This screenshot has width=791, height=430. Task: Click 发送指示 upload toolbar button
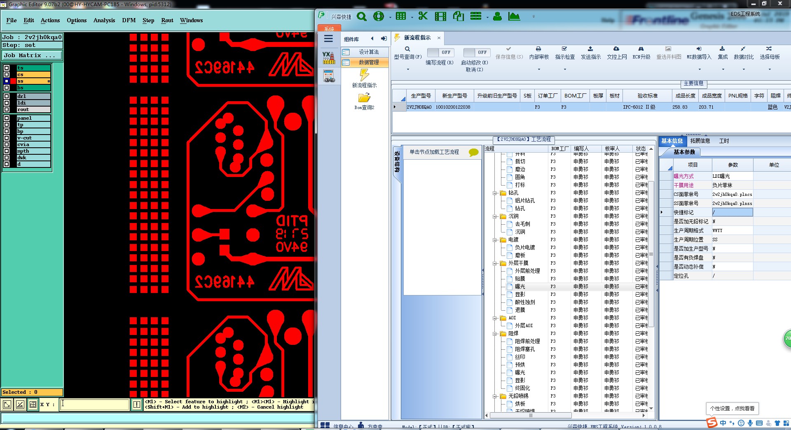[x=590, y=53]
